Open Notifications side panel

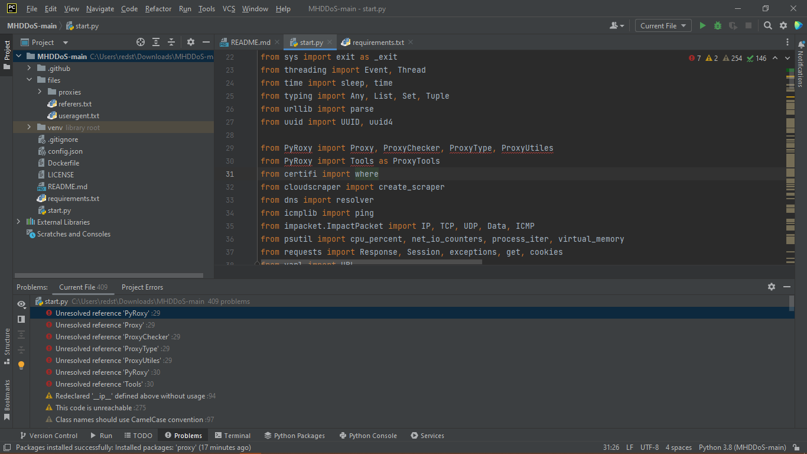pos(801,64)
